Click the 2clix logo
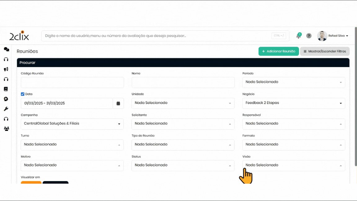Screen dimensions: 357x201 tap(19, 36)
